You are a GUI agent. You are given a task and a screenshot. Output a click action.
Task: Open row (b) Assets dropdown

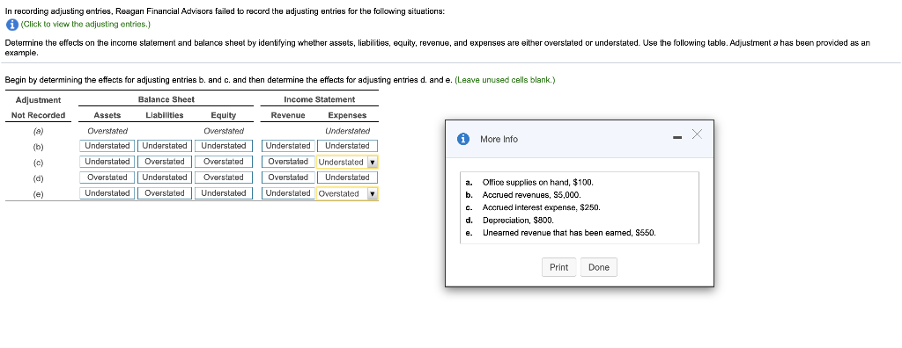point(107,146)
